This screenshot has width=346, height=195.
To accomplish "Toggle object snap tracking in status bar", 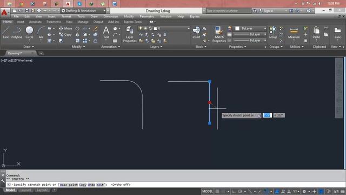I will click(x=260, y=191).
